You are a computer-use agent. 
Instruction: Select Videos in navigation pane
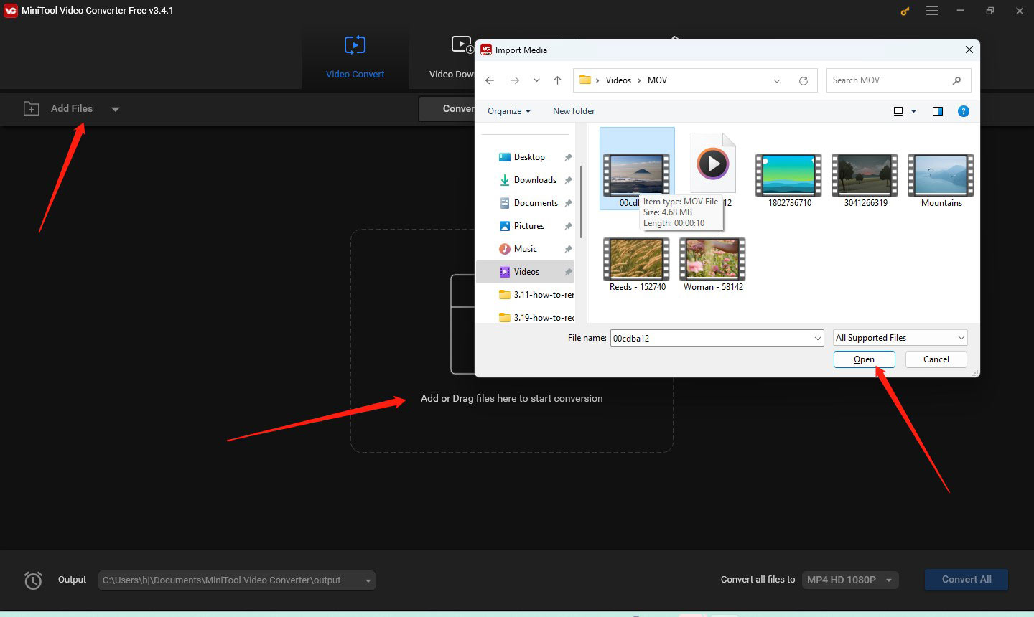pyautogui.click(x=526, y=272)
